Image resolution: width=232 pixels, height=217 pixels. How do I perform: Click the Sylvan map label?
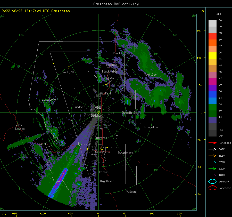(99, 76)
